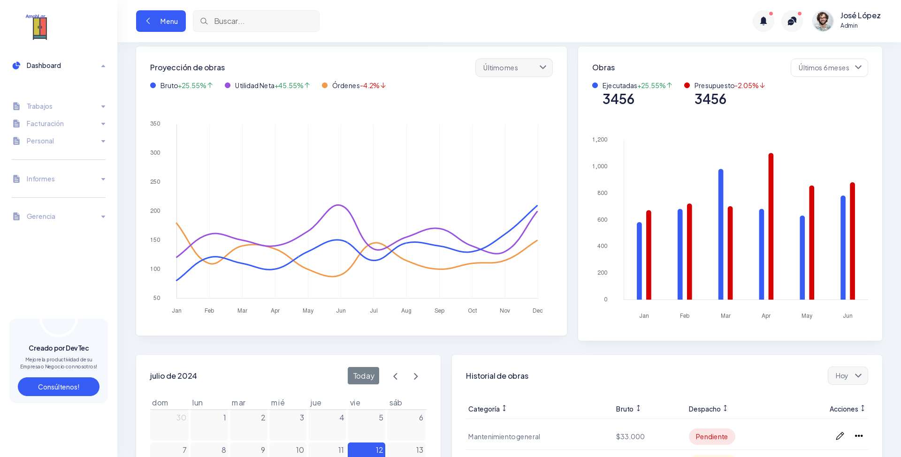Click José López profile avatar
The height and width of the screenshot is (457, 901).
tap(823, 21)
